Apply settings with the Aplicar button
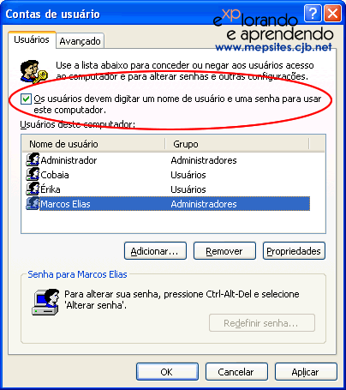346x390 pixels. point(306,372)
